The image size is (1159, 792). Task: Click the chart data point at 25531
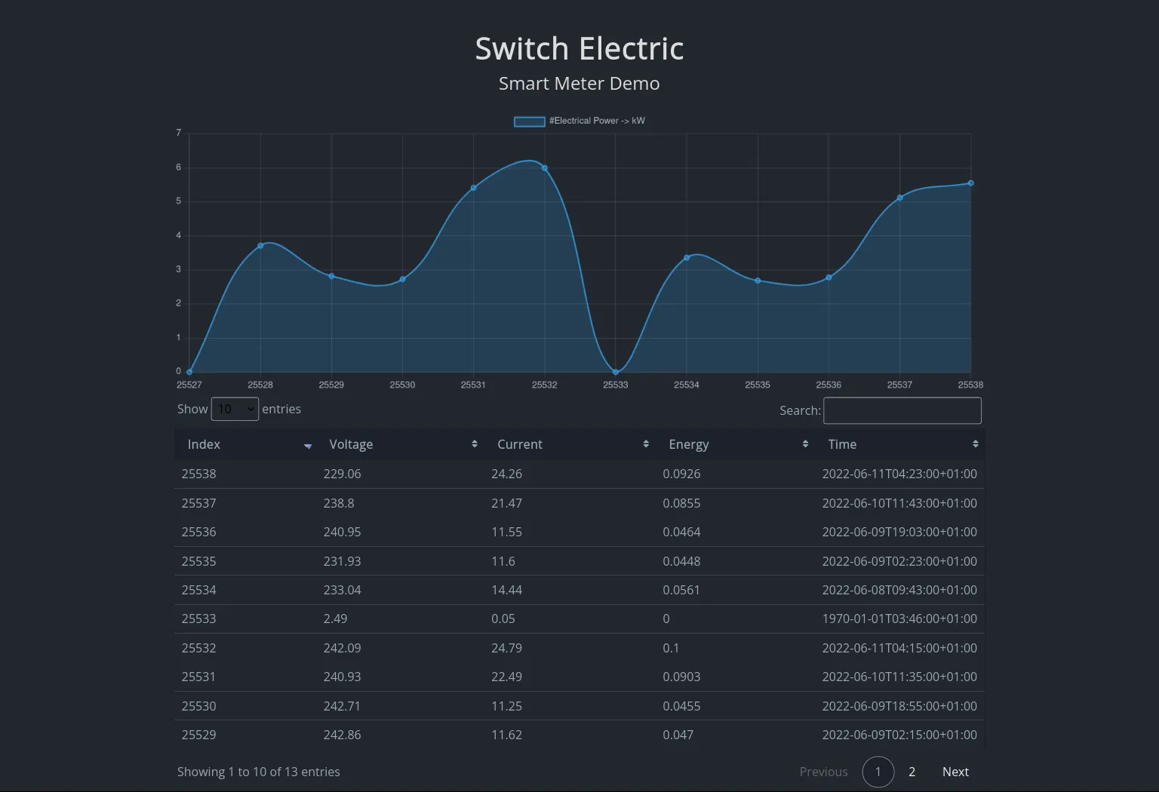pos(474,188)
